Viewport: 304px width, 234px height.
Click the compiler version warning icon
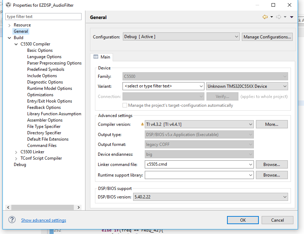pos(142,124)
